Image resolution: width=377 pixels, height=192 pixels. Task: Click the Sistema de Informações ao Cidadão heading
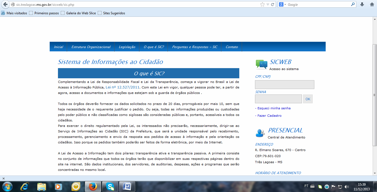[110, 62]
